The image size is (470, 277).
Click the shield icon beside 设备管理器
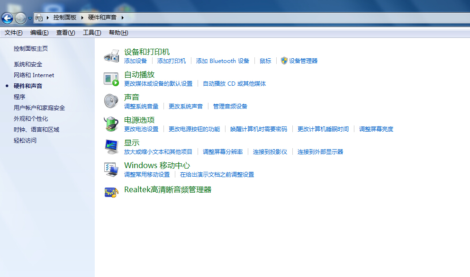(284, 61)
